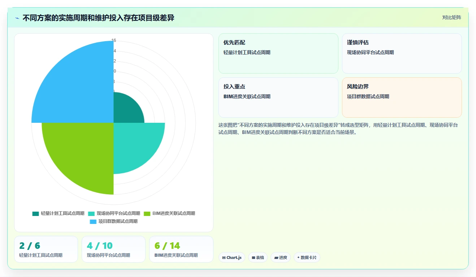
Task: Click the 对比矩阵 label in the header
Action: coord(451,17)
